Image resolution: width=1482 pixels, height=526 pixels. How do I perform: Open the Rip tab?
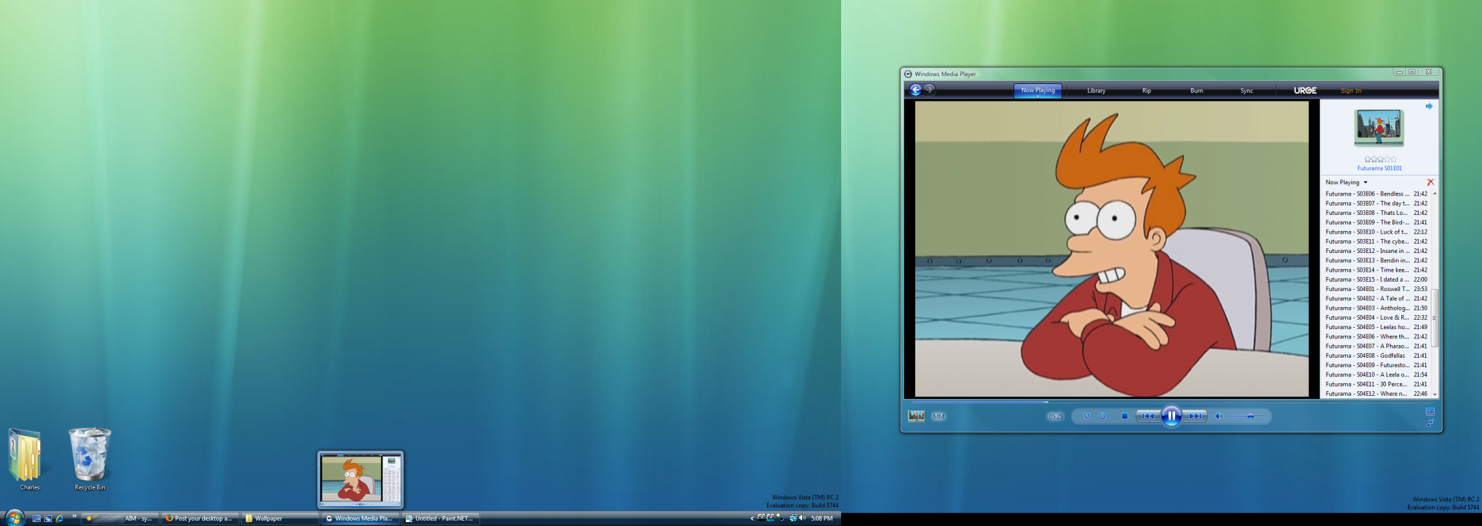tap(1146, 91)
